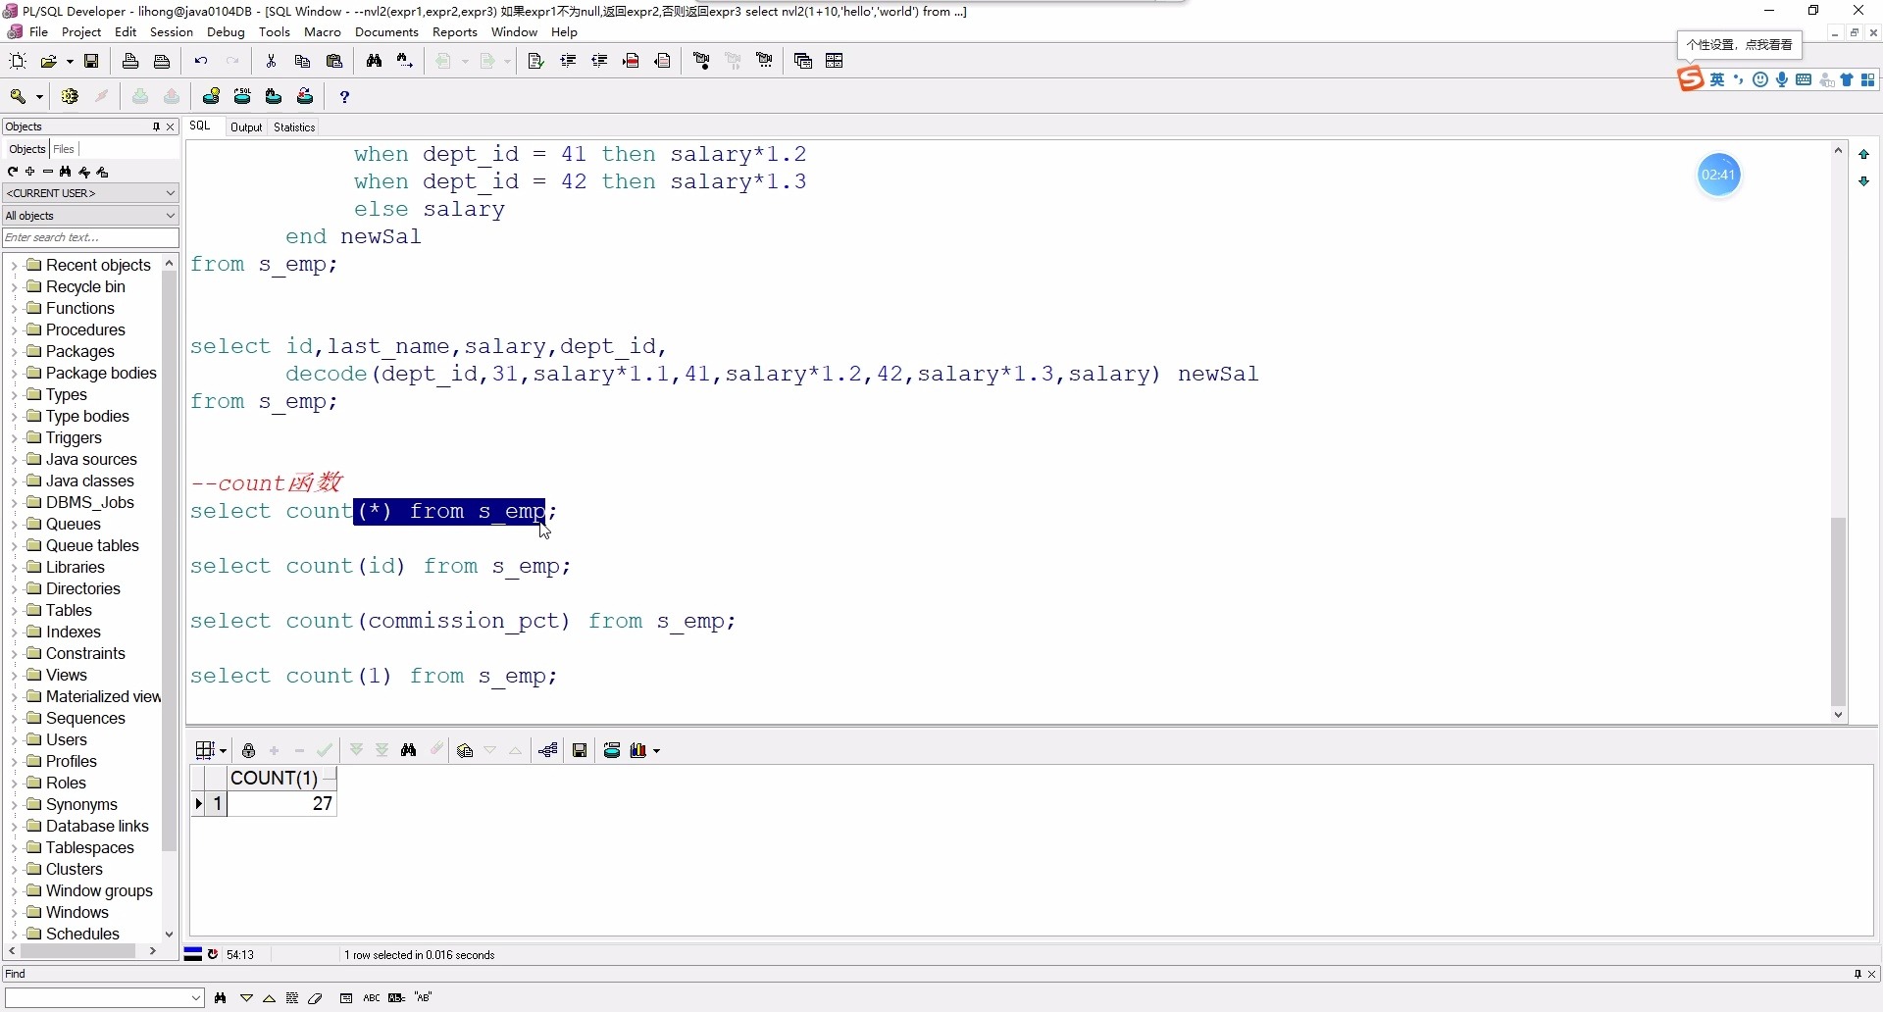Expand the Recent objects tree node
Image resolution: width=1883 pixels, height=1012 pixels.
[13, 265]
